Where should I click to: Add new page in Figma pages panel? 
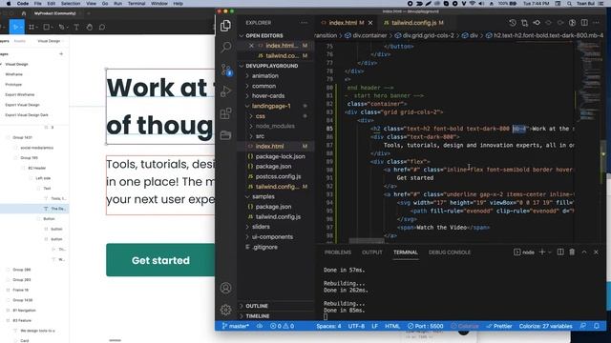(61, 53)
